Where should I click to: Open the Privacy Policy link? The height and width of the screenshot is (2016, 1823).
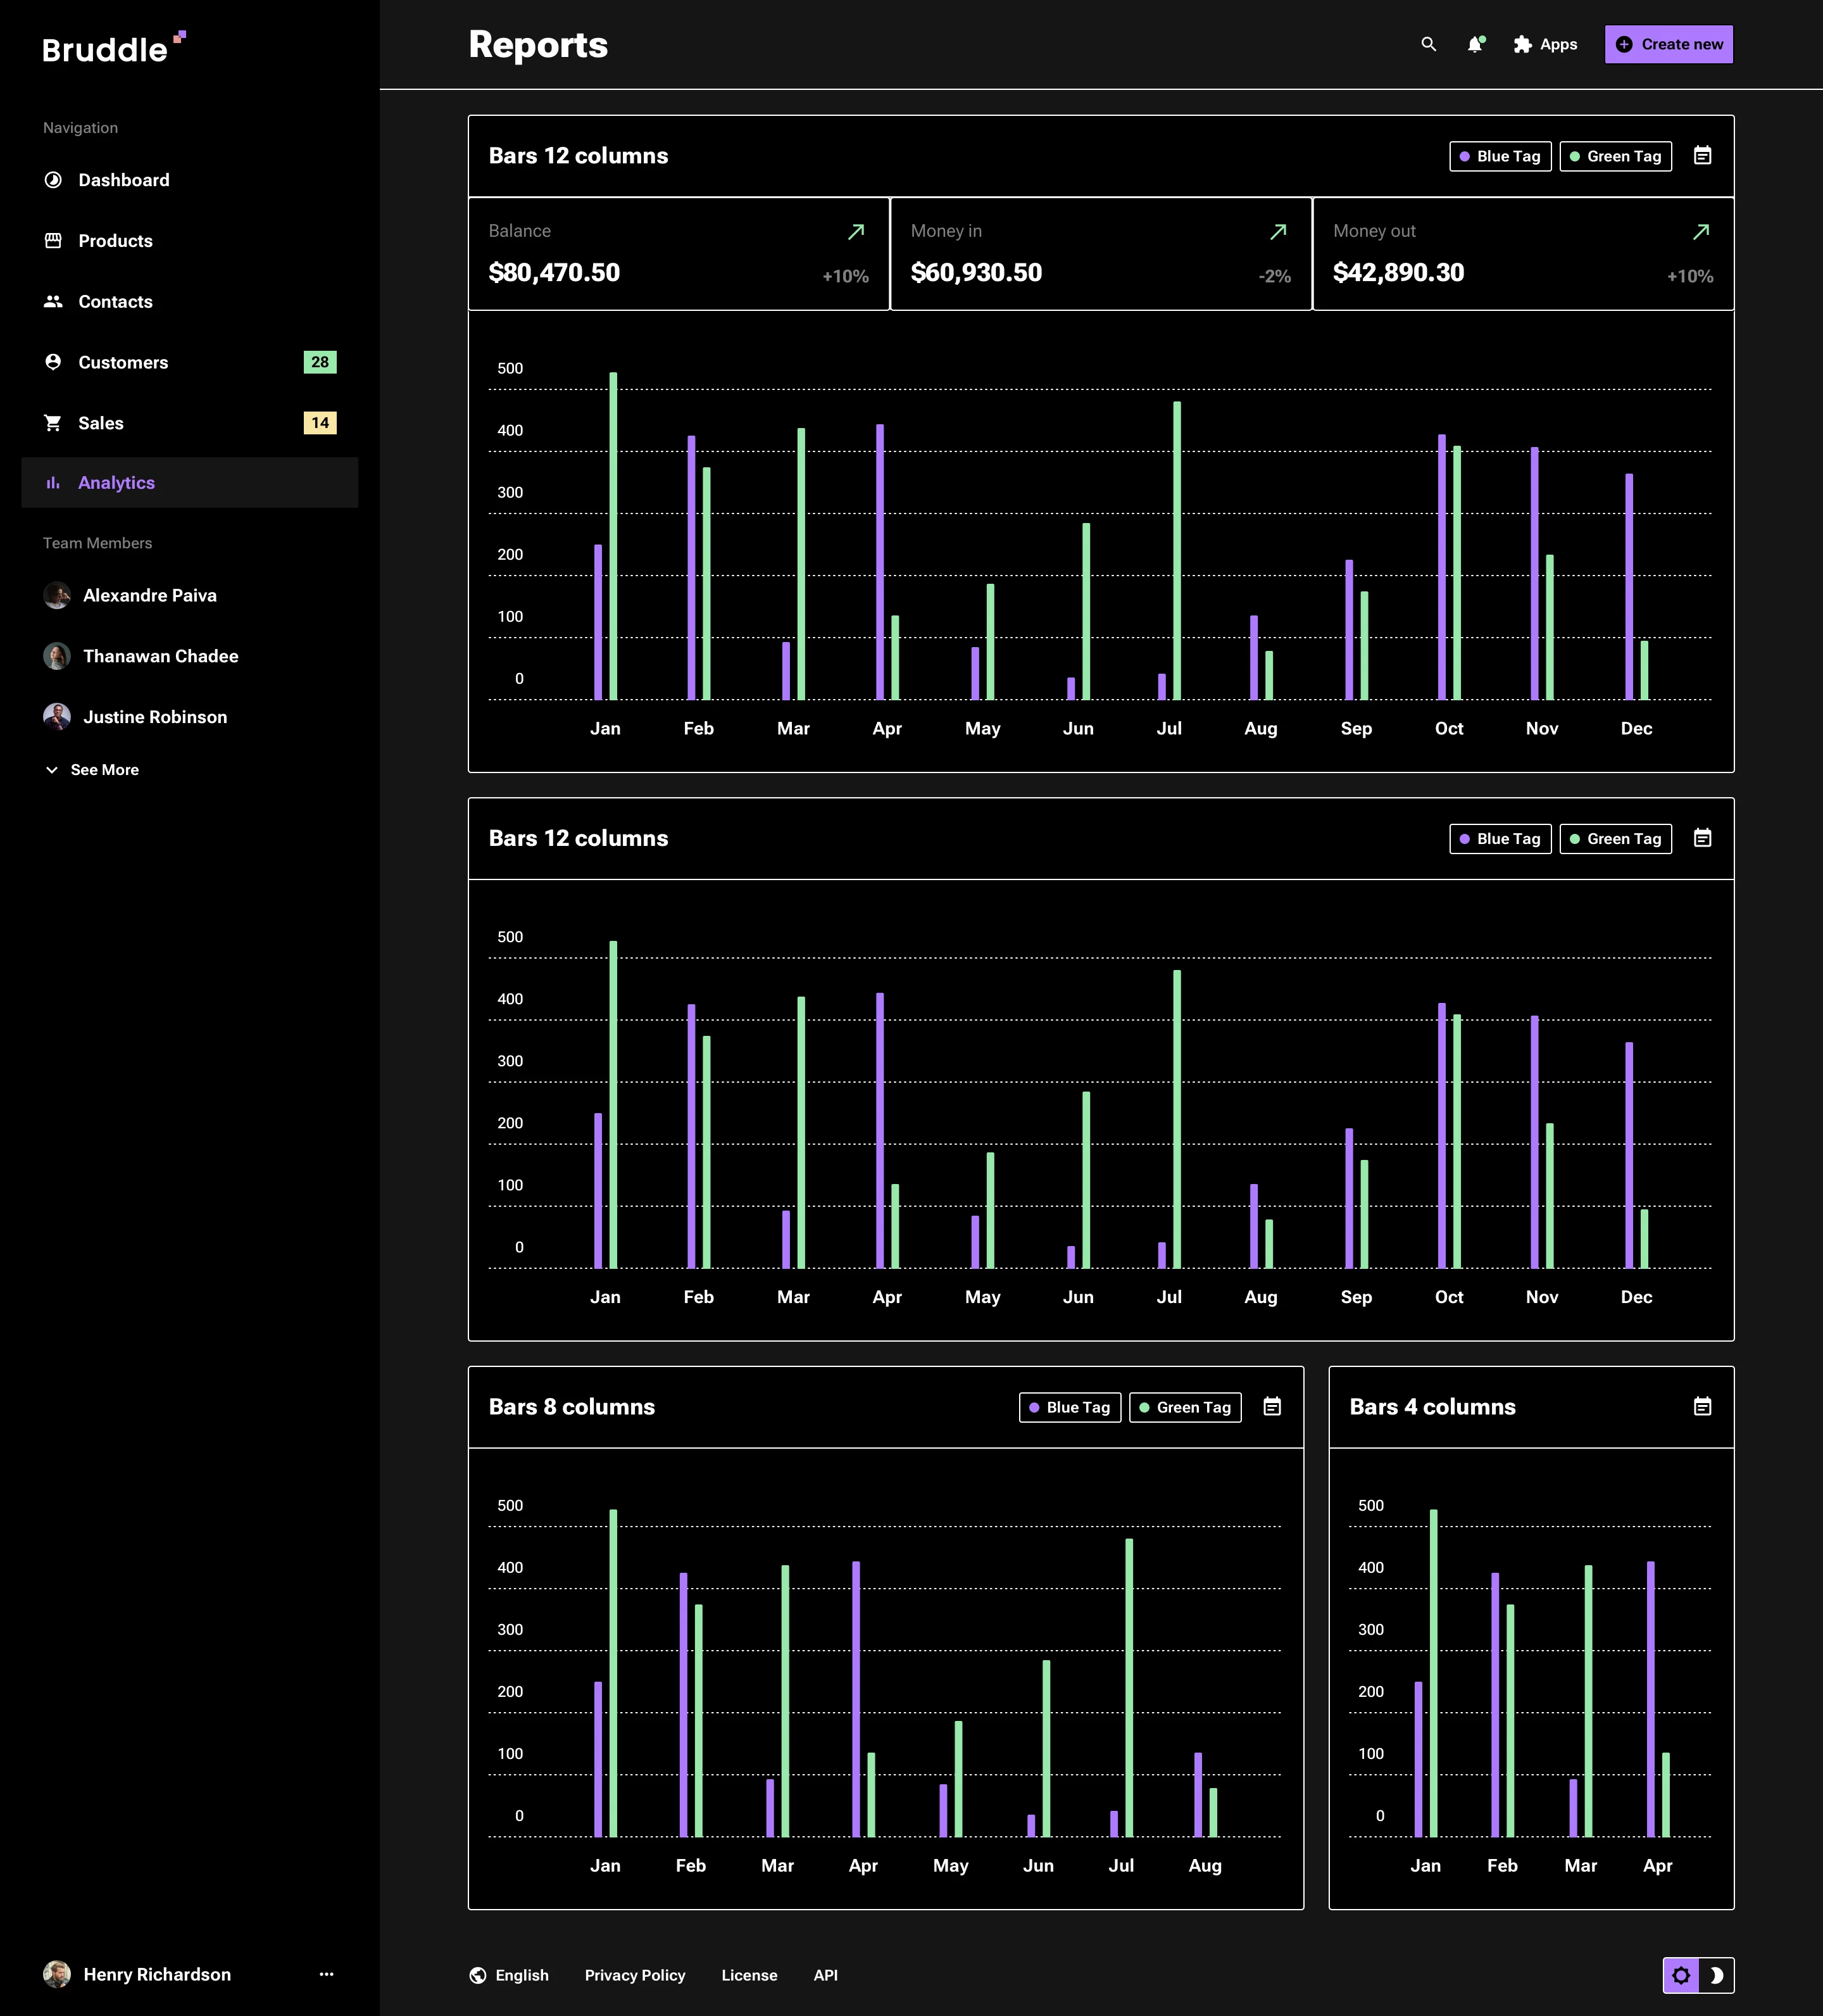pos(635,1975)
